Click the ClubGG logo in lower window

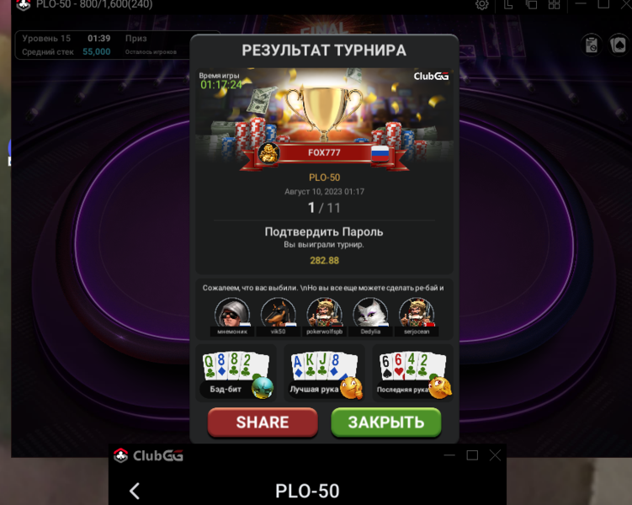tap(148, 456)
